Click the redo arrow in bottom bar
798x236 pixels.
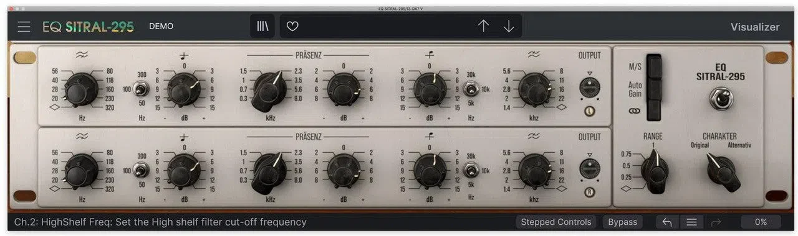coord(716,222)
